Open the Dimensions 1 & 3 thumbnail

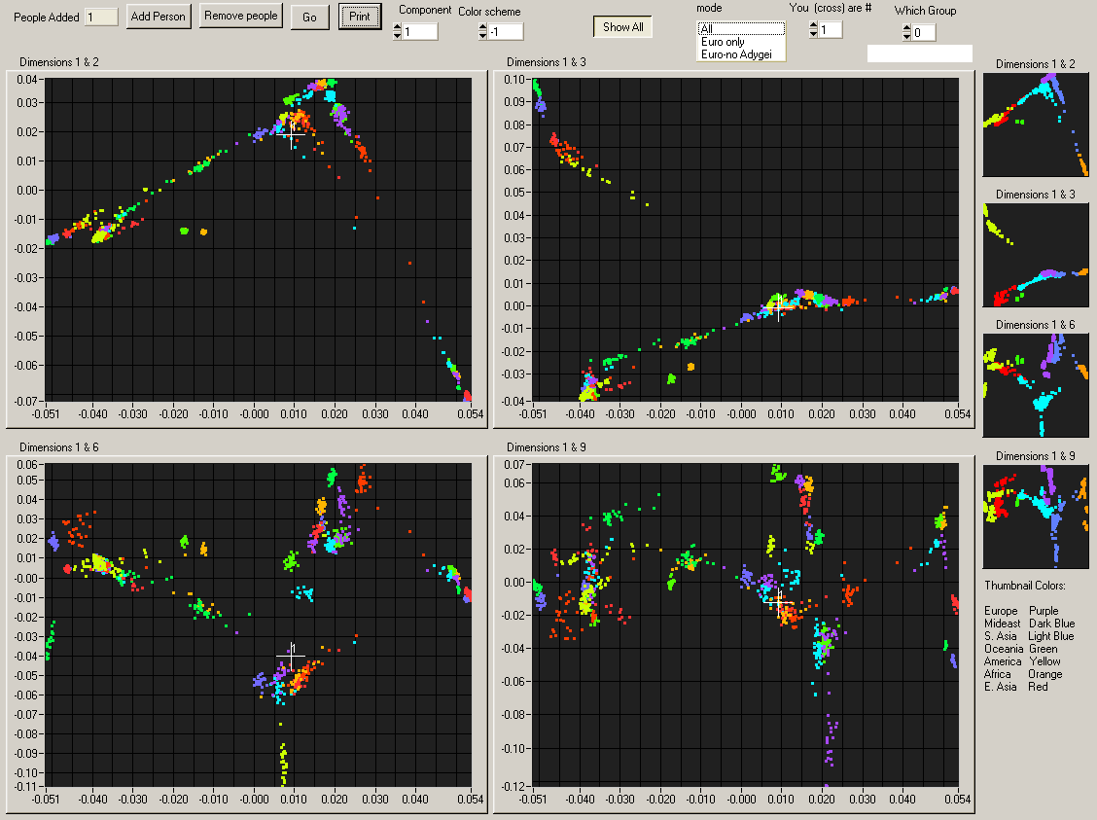[x=1036, y=255]
